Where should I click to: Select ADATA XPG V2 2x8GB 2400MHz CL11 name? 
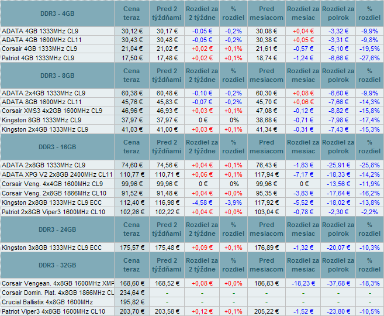click(x=57, y=174)
